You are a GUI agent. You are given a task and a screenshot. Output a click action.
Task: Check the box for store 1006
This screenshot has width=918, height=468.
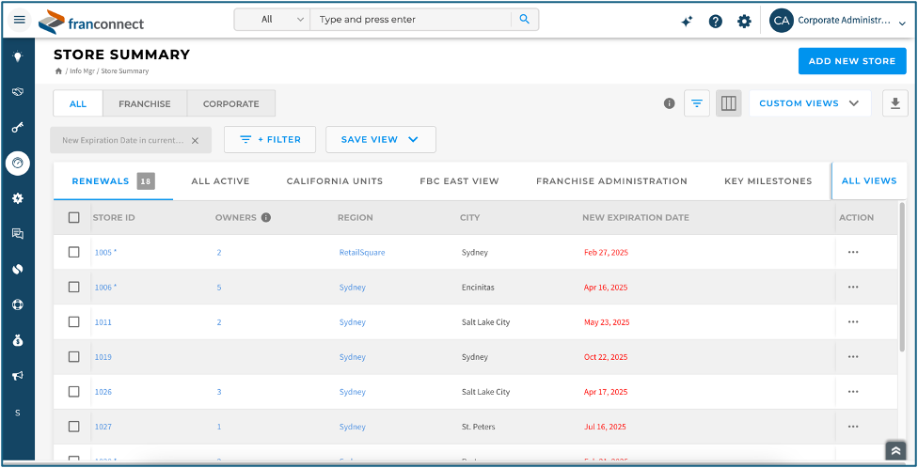73,288
